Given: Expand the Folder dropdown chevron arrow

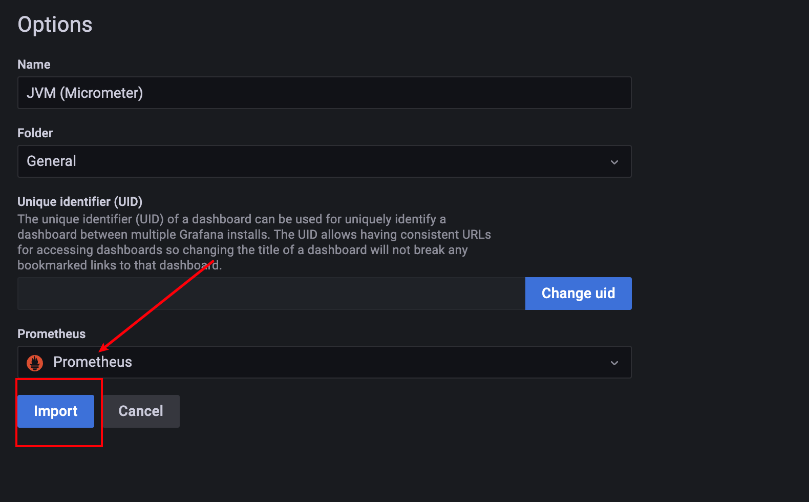Looking at the screenshot, I should pos(614,162).
